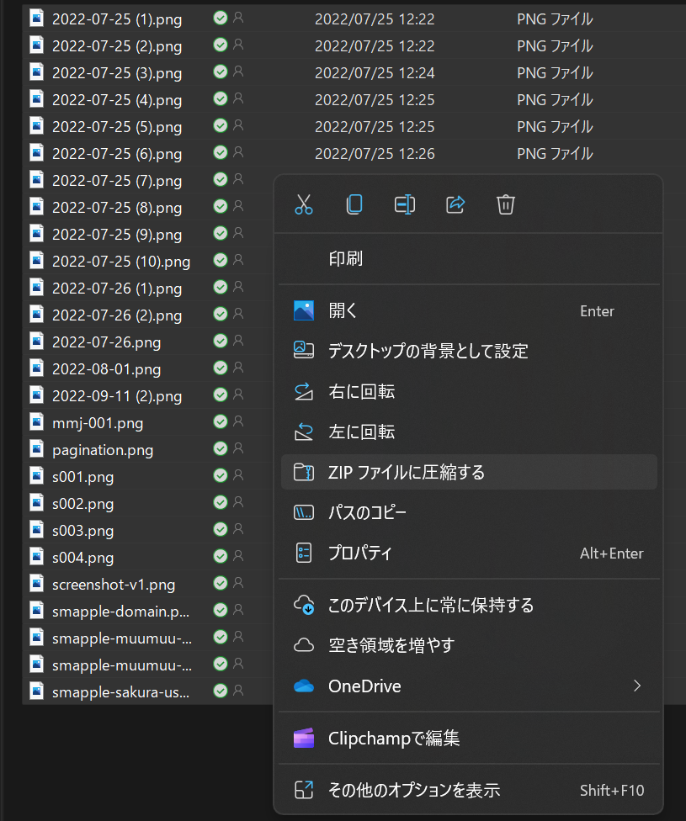Click the Share icon in context menu

[x=455, y=204]
